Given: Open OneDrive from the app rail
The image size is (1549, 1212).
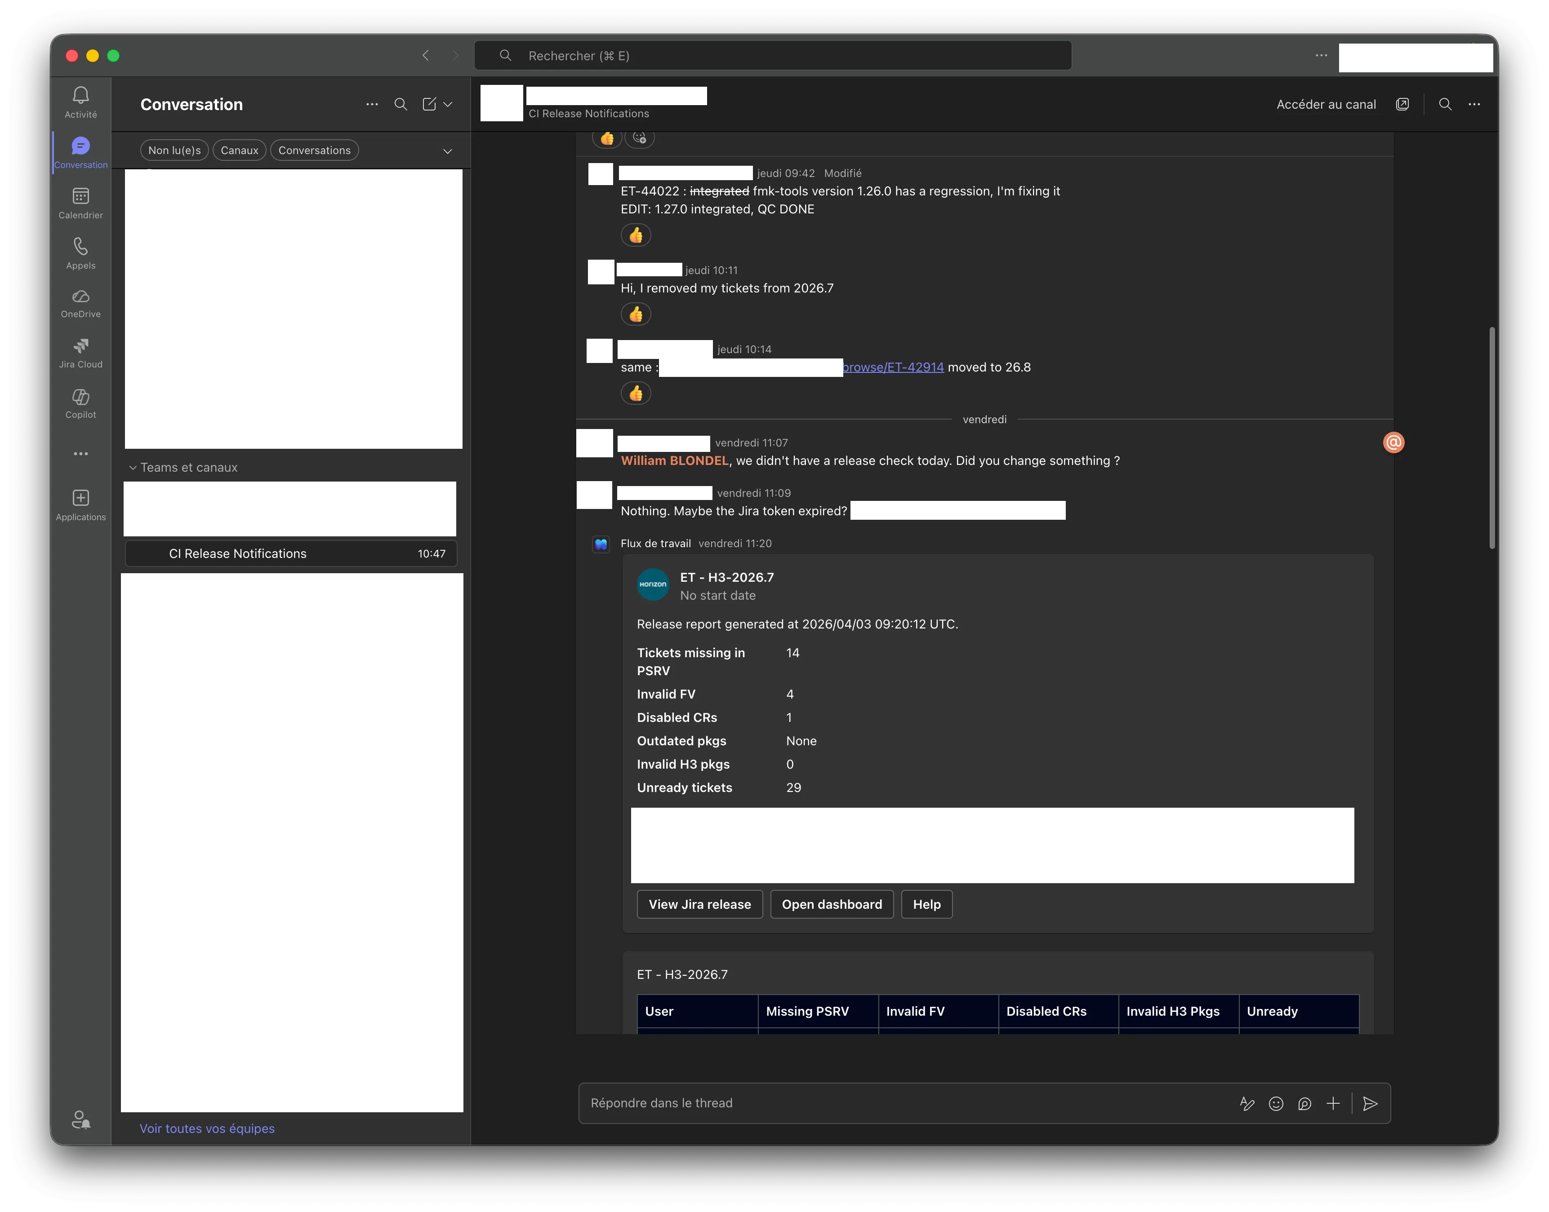Looking at the screenshot, I should pos(80,304).
